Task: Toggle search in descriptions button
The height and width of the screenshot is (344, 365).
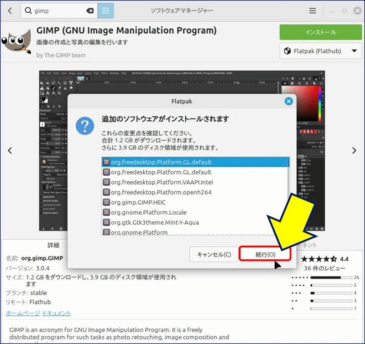Action: 105,10
